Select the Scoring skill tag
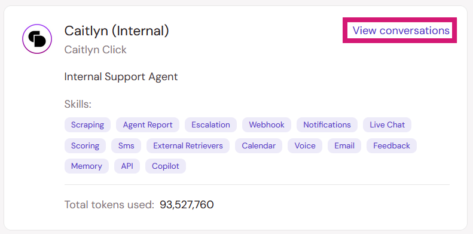473x234 pixels. [x=85, y=145]
